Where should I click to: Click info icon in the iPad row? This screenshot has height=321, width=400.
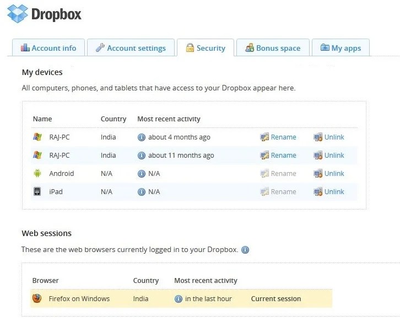142,192
